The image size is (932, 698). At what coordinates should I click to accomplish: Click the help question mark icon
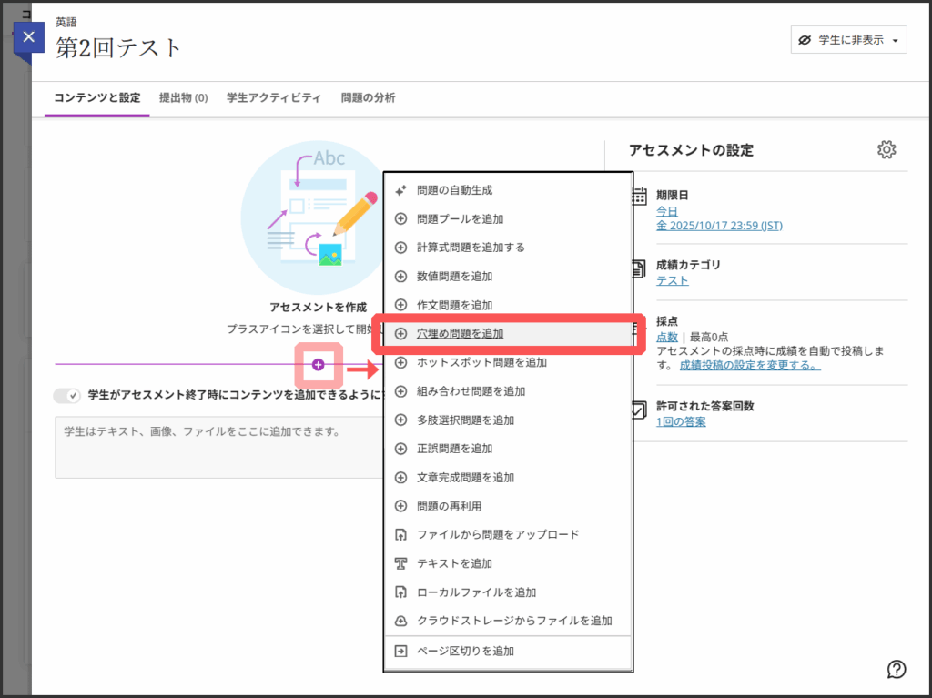[896, 670]
